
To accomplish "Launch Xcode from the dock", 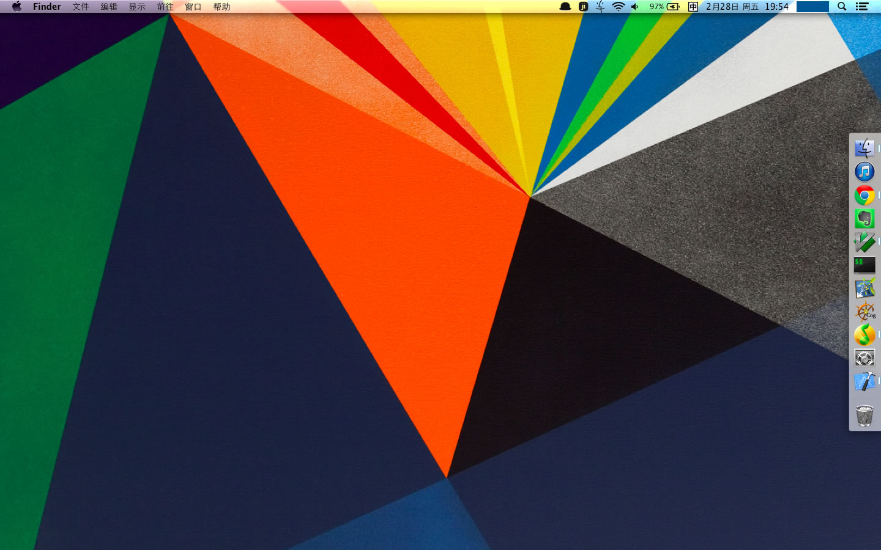I will [864, 381].
